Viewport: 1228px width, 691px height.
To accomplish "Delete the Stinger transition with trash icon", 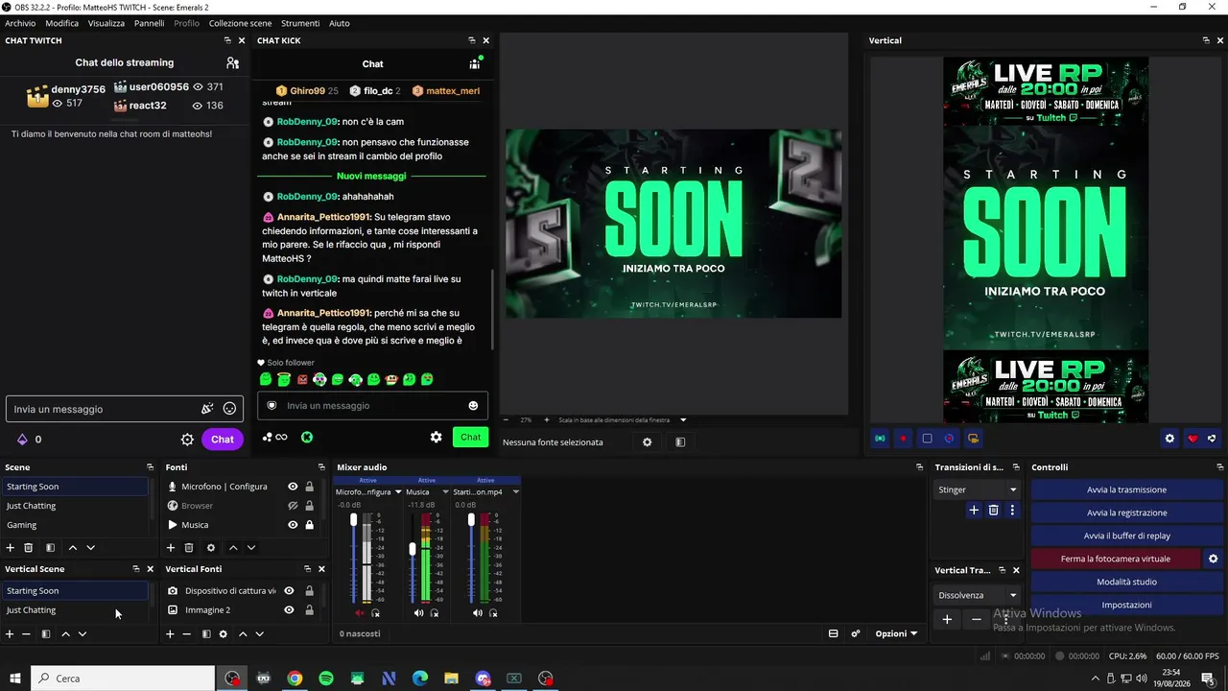I will tap(994, 511).
